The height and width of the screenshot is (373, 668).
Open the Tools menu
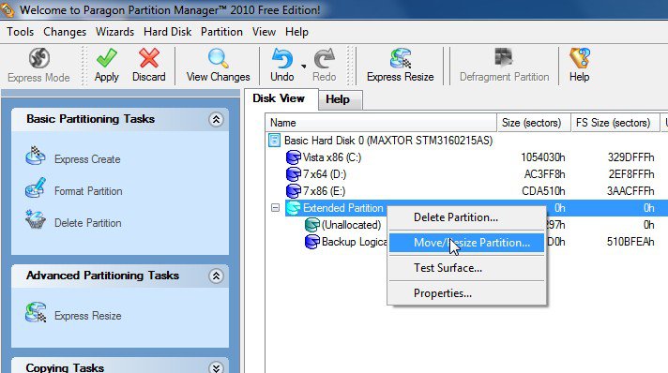pos(20,32)
